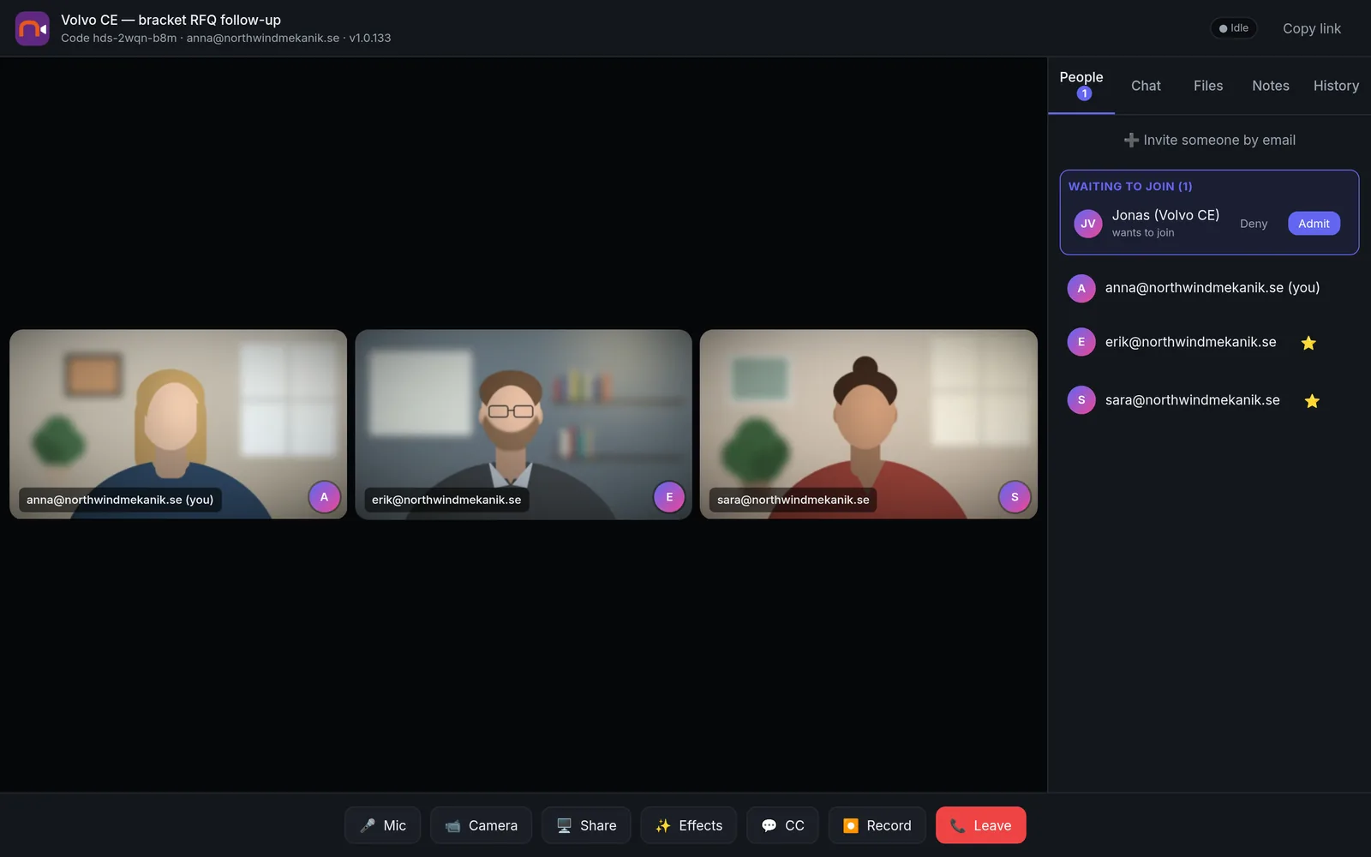Image resolution: width=1371 pixels, height=857 pixels.
Task: Click anna@northwindmekanik.se (you) in people list
Action: 1212,288
